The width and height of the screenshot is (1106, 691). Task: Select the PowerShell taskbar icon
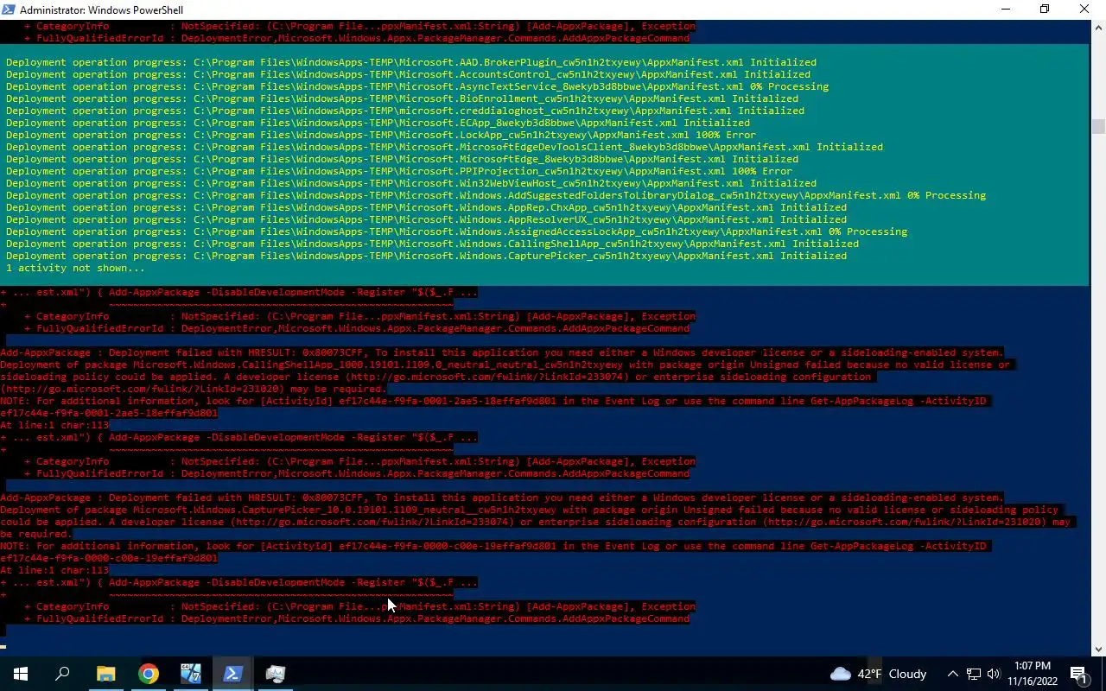click(232, 674)
